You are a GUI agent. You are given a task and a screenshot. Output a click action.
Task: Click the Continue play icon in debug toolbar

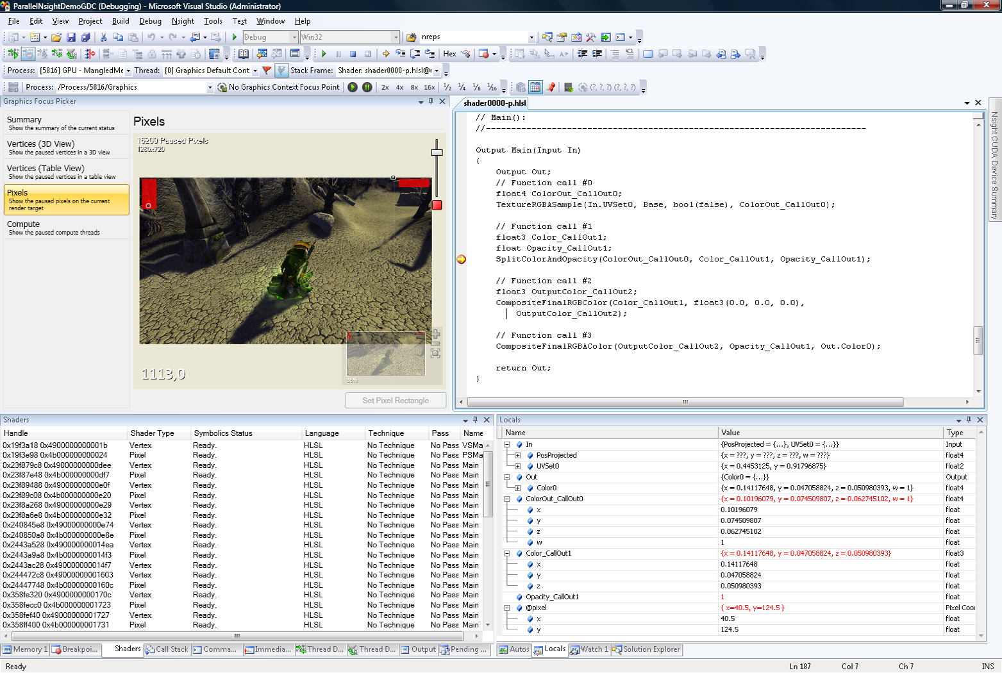[x=324, y=54]
